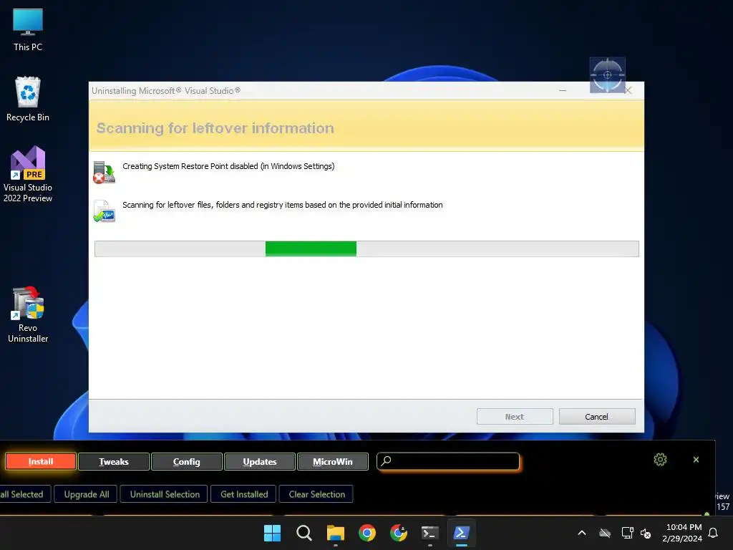Switch to the Install tab

point(41,461)
